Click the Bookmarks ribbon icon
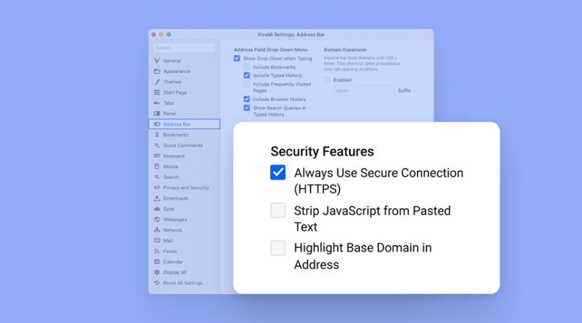The height and width of the screenshot is (323, 582). point(157,134)
